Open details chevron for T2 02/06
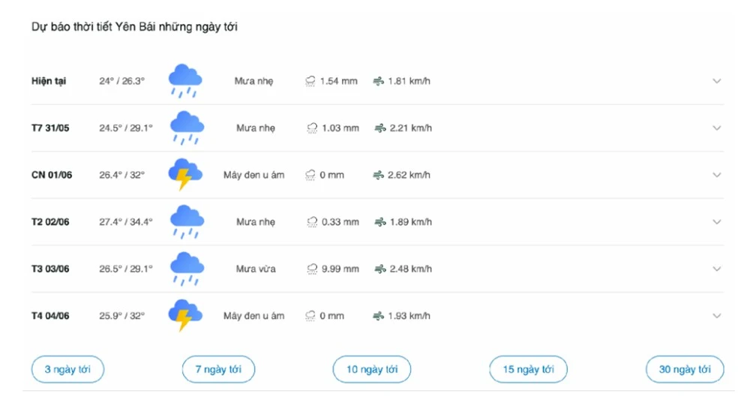 [716, 222]
